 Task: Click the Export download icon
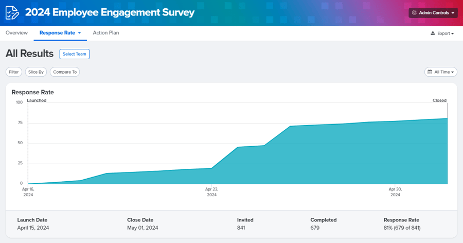pyautogui.click(x=433, y=33)
